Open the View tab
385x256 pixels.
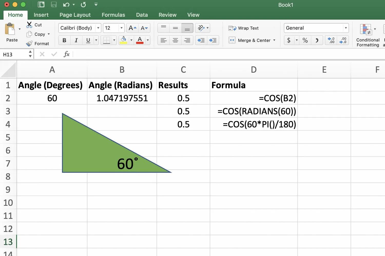(193, 15)
